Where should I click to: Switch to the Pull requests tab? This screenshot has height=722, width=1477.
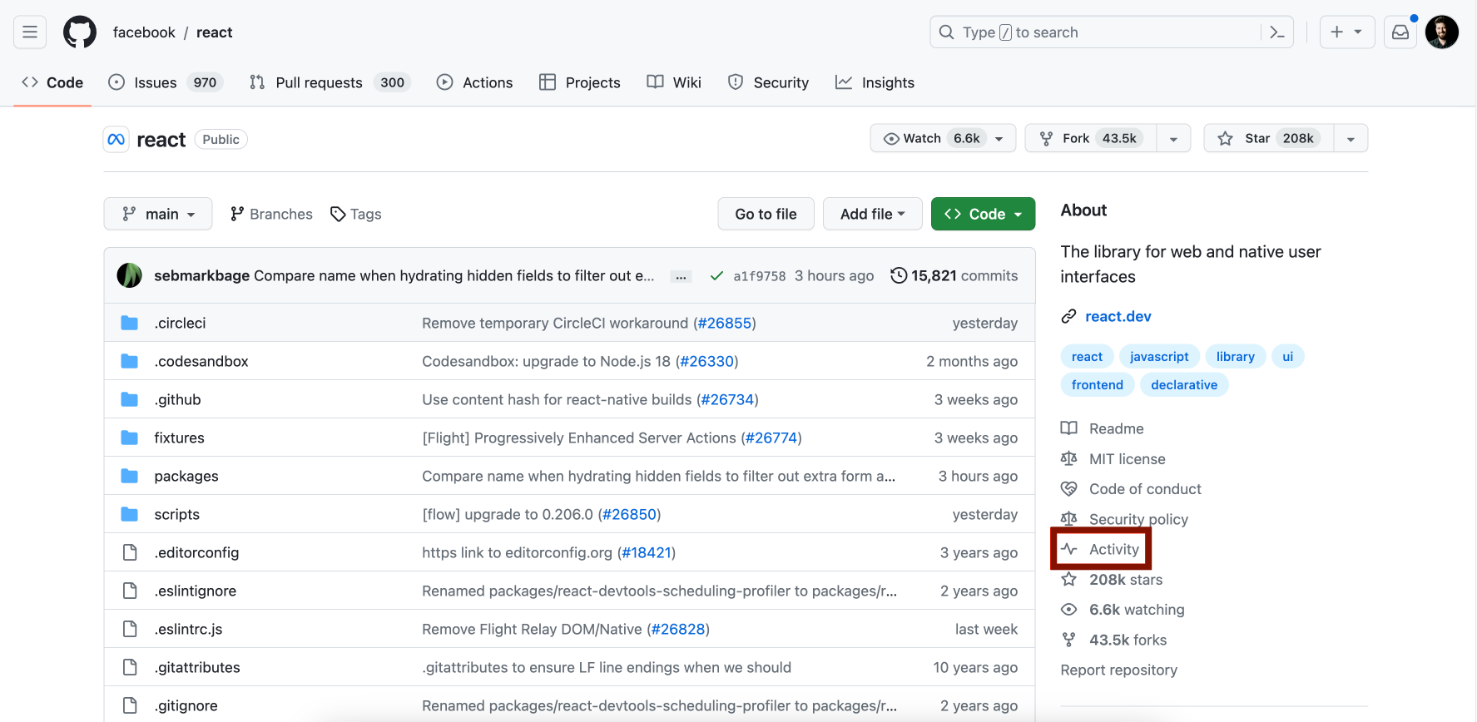pos(319,82)
